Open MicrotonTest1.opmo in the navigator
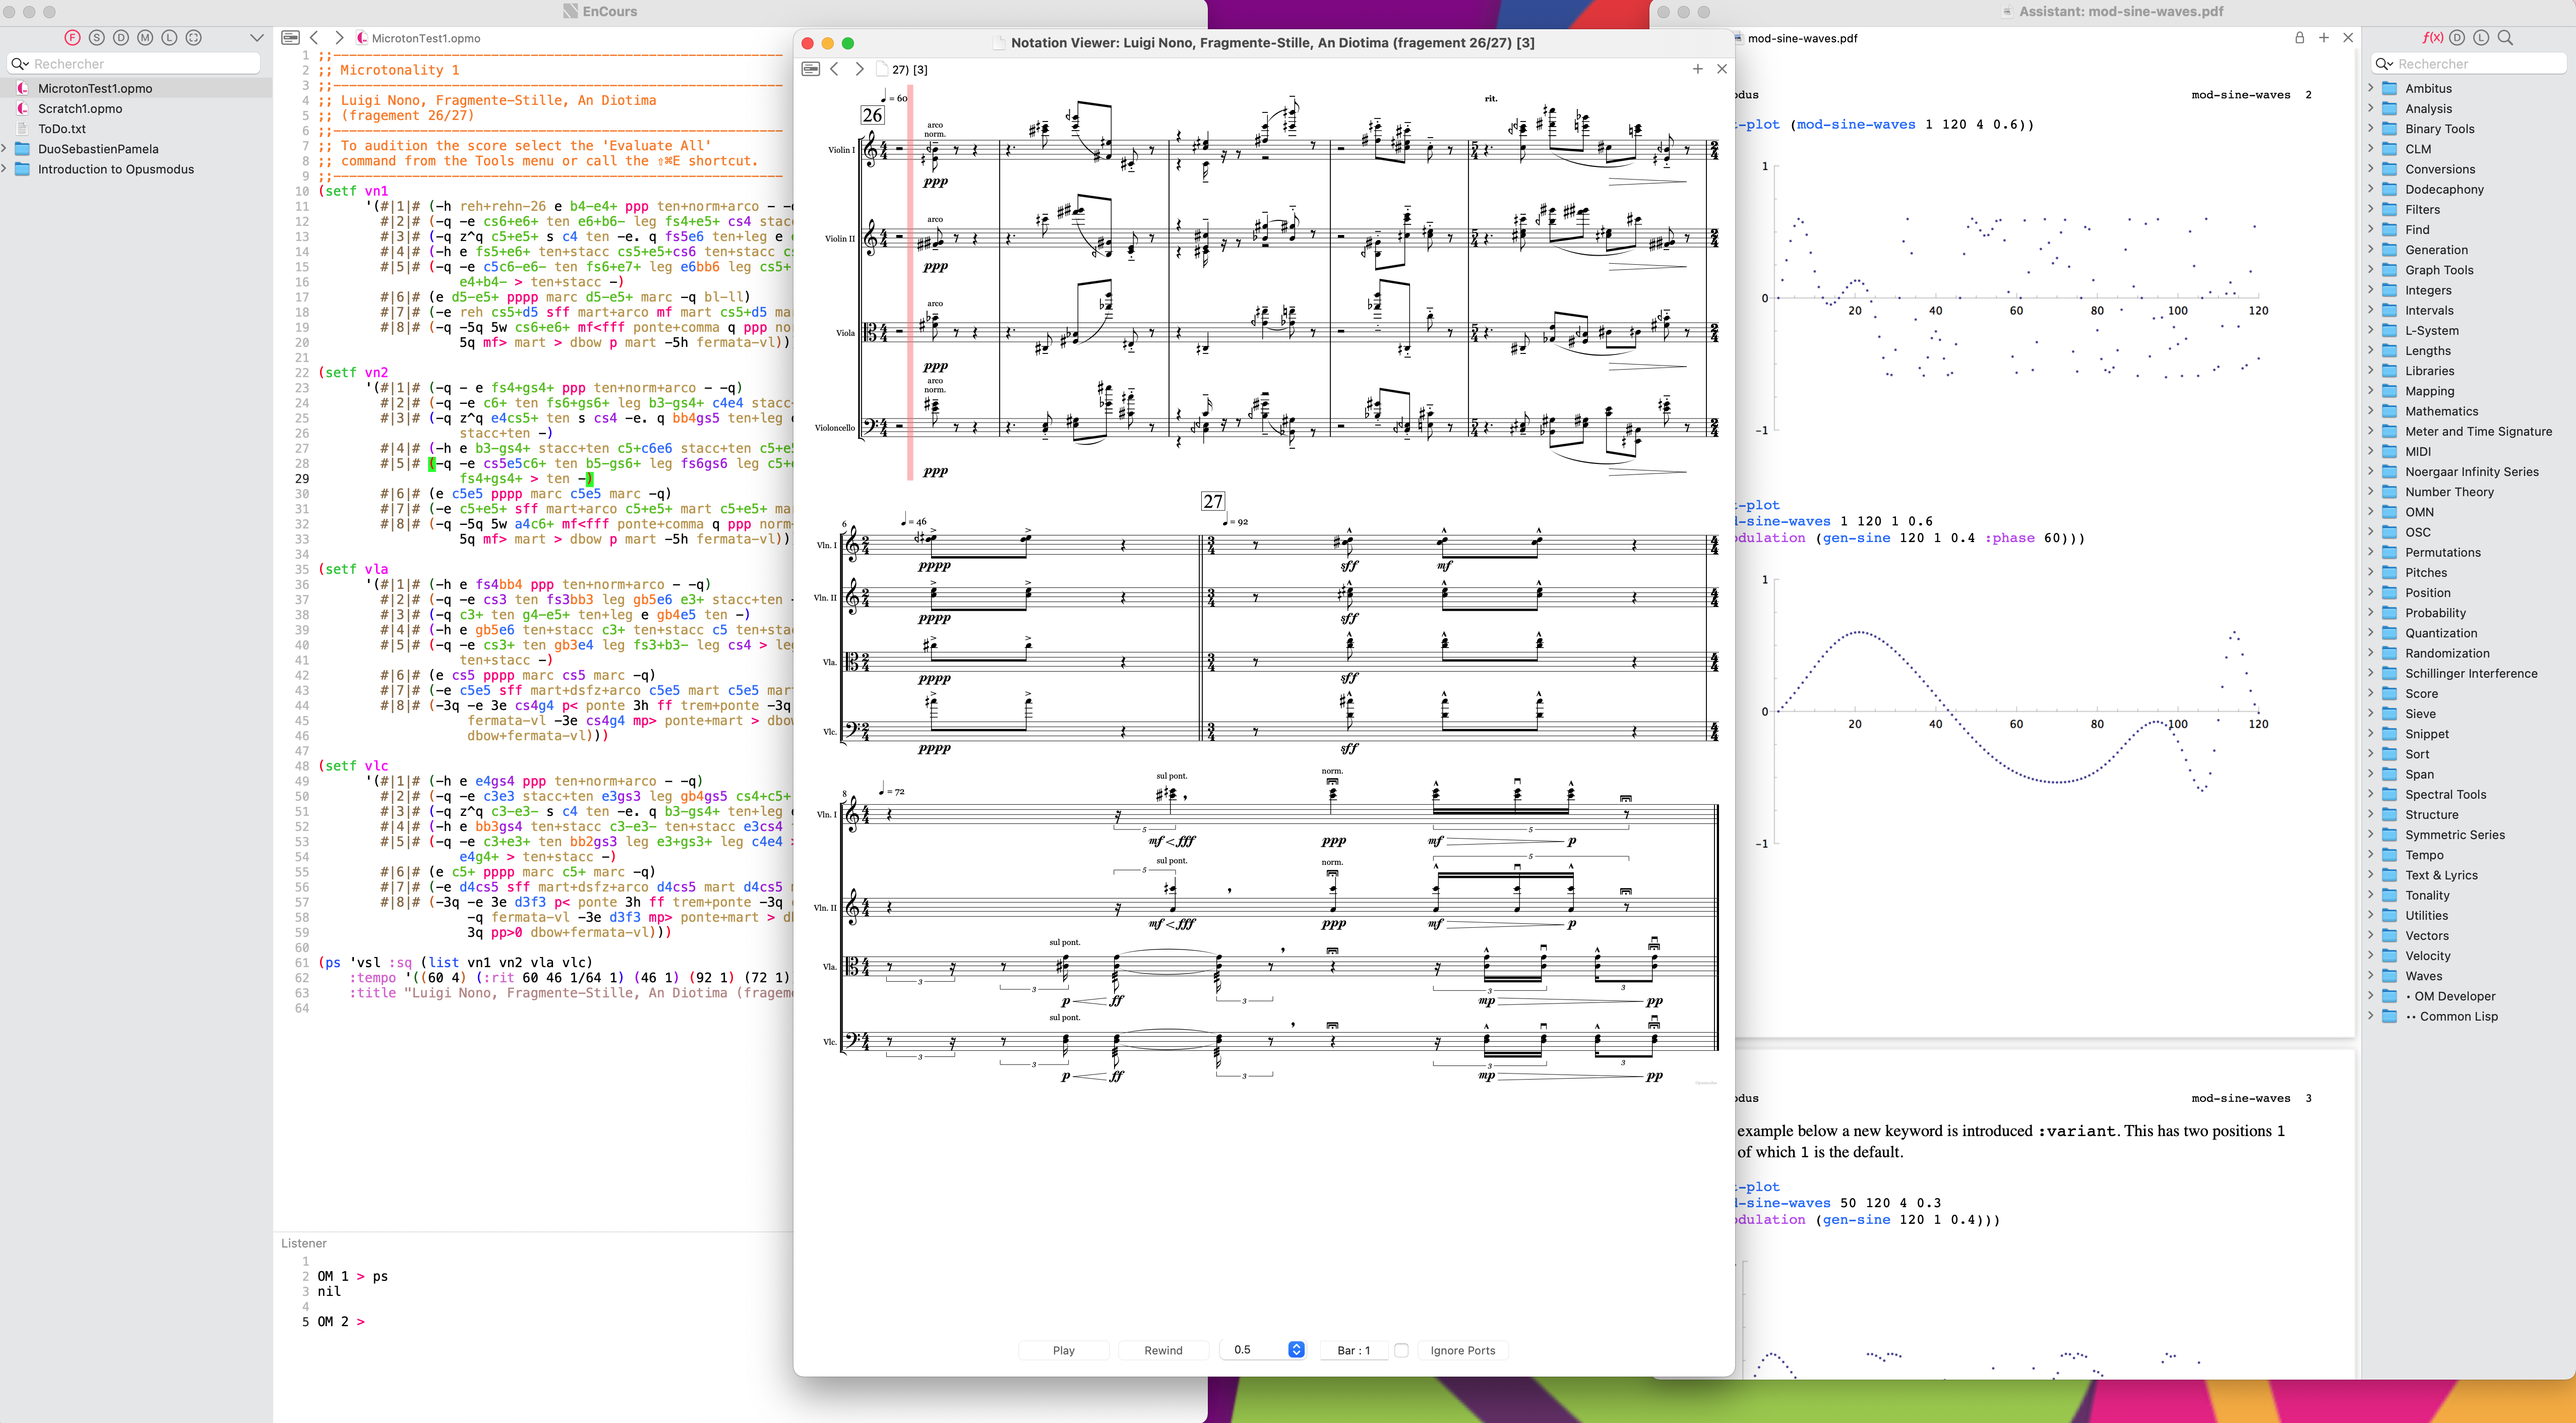The height and width of the screenshot is (1423, 2576). (95, 88)
